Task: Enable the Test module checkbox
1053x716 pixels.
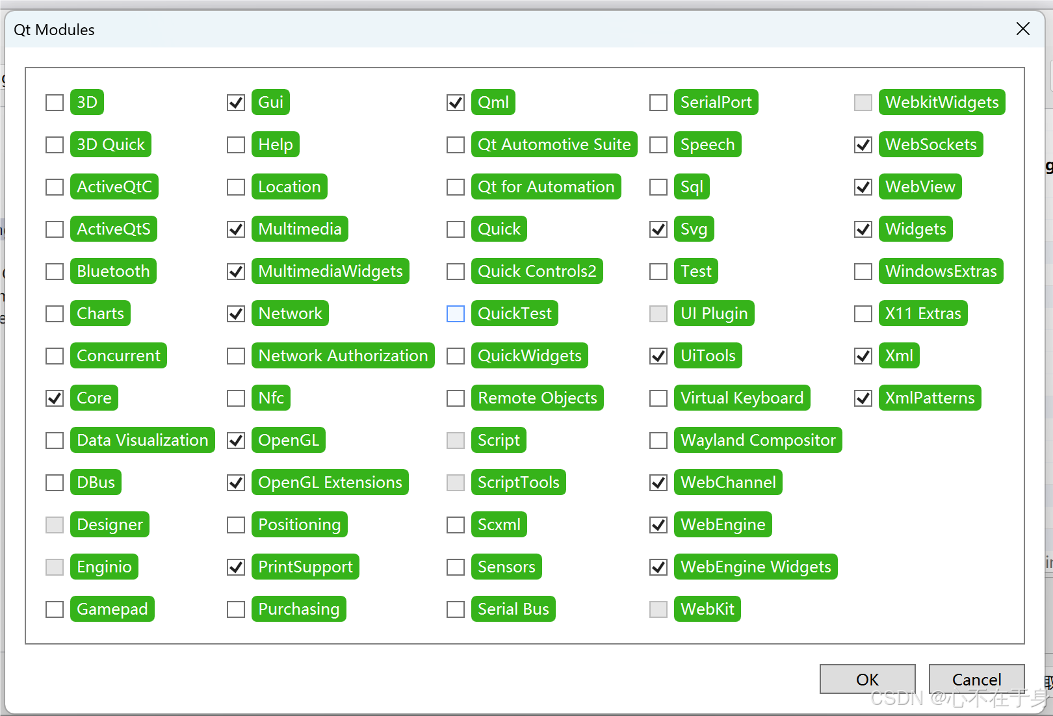Action: [658, 272]
